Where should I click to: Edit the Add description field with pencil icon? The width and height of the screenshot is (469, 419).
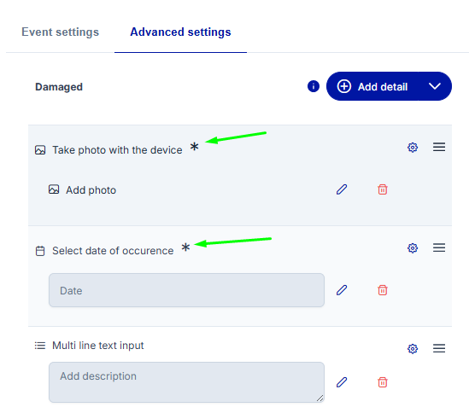342,382
